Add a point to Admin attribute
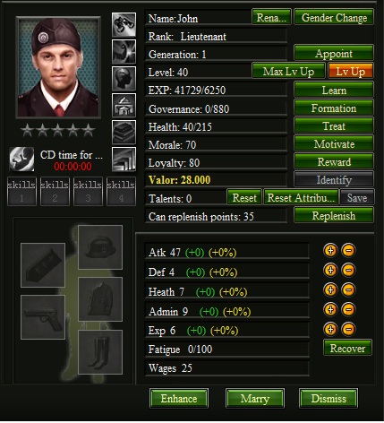Viewport: 384px width, 423px height. pyautogui.click(x=330, y=309)
